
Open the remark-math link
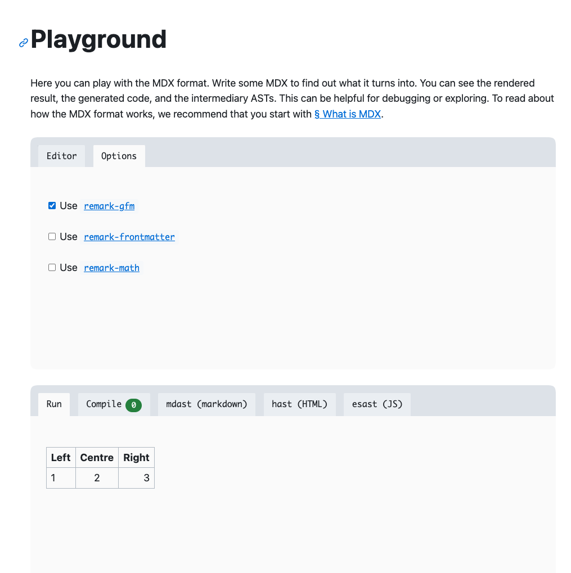pyautogui.click(x=111, y=268)
